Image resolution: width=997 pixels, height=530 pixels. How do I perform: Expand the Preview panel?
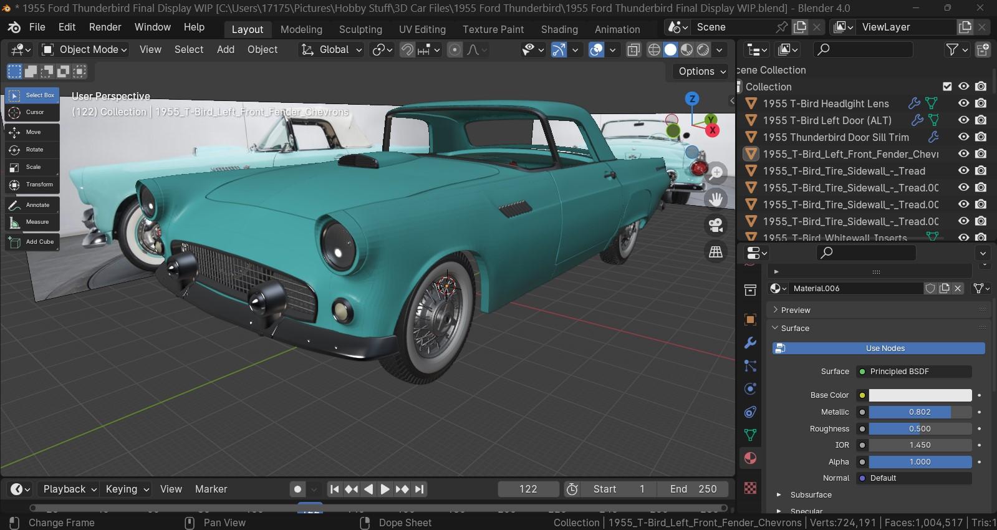[879, 310]
